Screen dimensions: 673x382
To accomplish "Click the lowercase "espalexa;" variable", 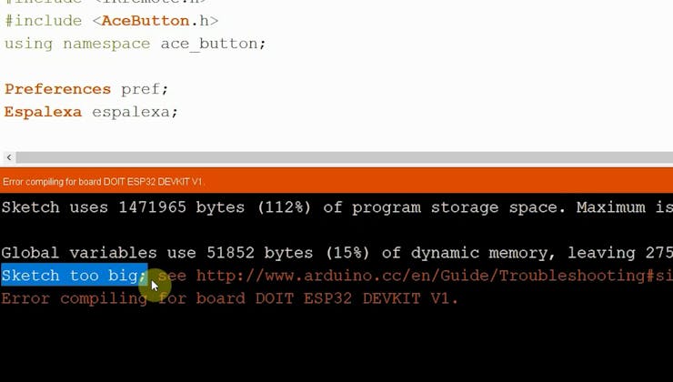I will (135, 112).
